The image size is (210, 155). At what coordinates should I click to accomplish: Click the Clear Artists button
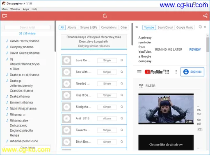[x=27, y=148]
